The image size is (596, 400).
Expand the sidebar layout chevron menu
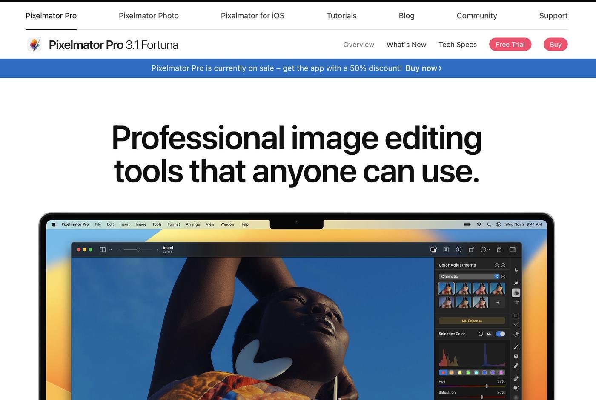[x=111, y=250]
